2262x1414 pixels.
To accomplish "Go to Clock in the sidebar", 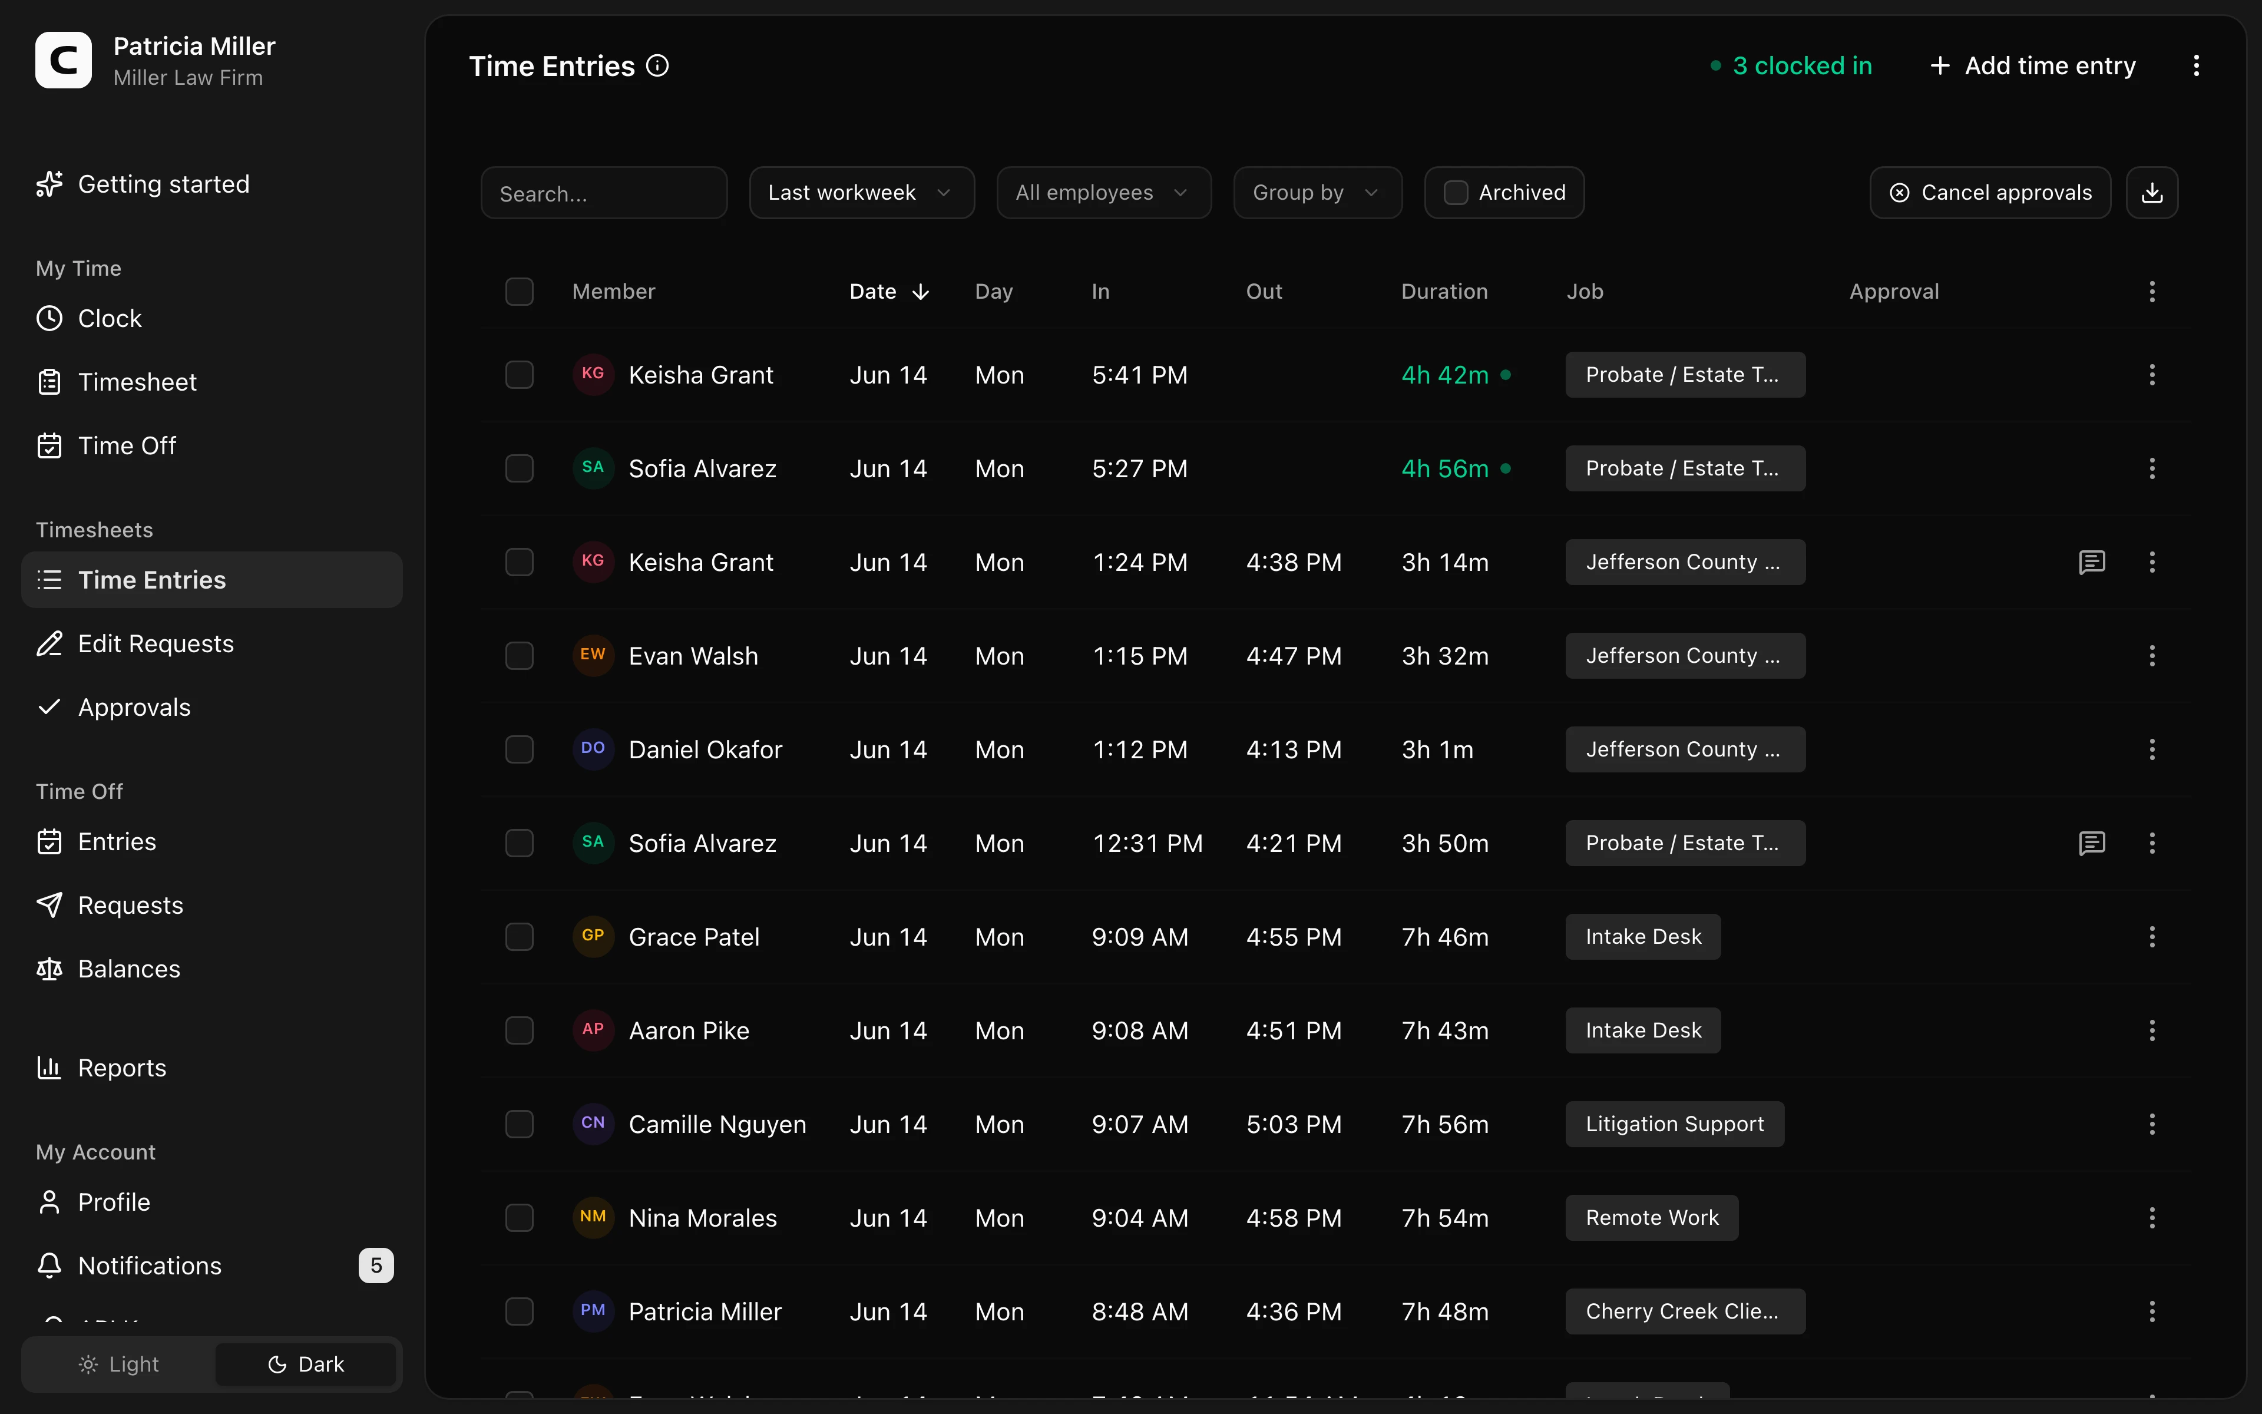I will point(211,318).
